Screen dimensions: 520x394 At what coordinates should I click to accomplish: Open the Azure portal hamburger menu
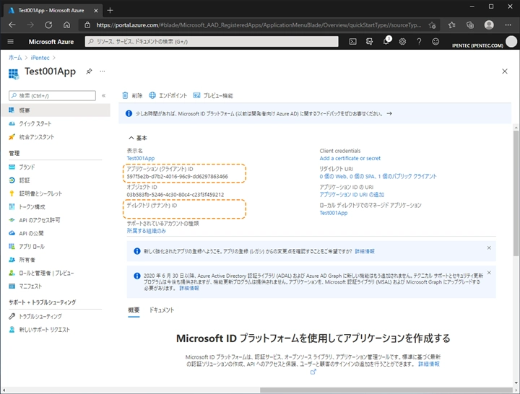click(11, 41)
